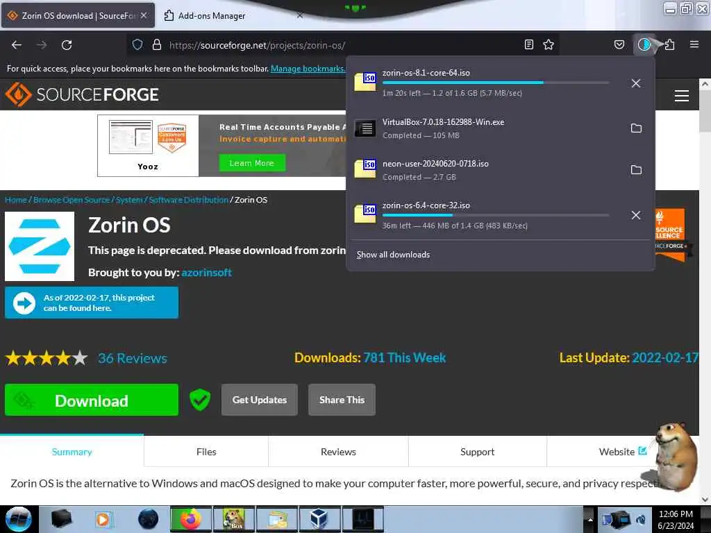Screen dimensions: 711x533
Task: Open the Reviews tab
Action: click(338, 452)
